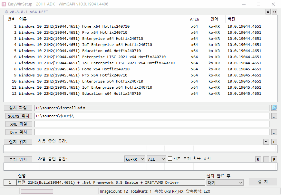Image resolution: width=281 pixels, height=195 pixels.
Task: Close the EasyWinSetup window
Action: pyautogui.click(x=273, y=4)
